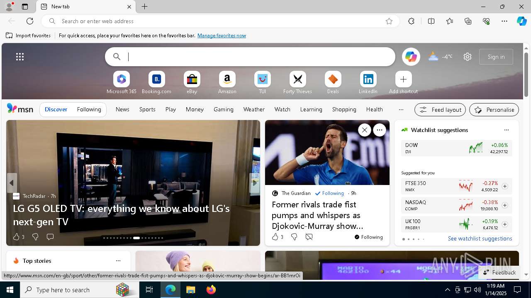The height and width of the screenshot is (298, 531).
Task: Show previous carousel story
Action: coord(12,183)
